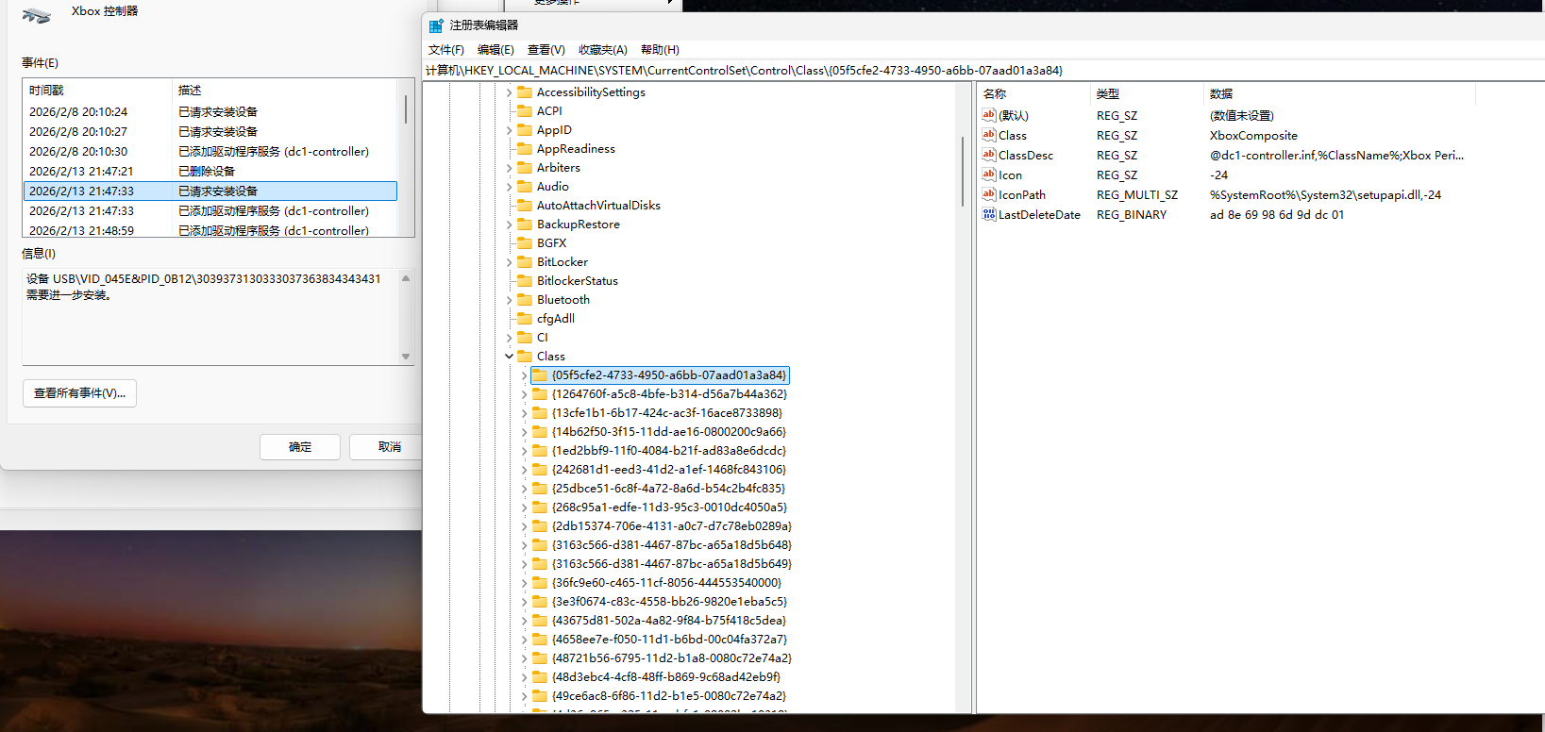The width and height of the screenshot is (1545, 732).
Task: Click the 确定 button
Action: click(x=300, y=447)
